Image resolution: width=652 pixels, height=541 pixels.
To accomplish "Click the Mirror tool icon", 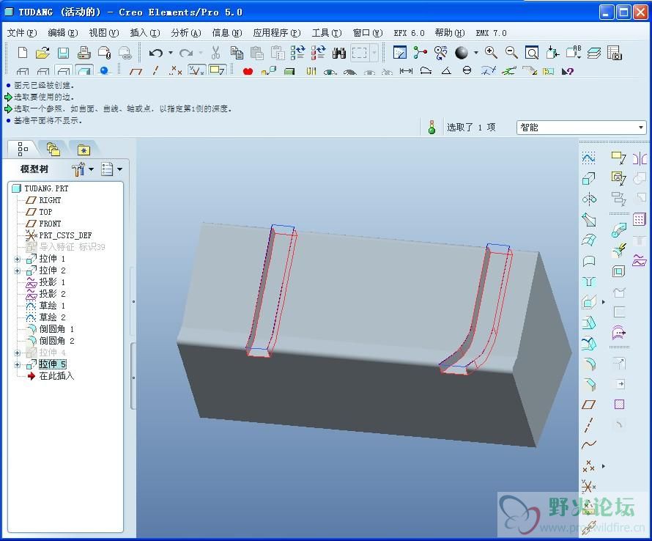I will tap(640, 158).
